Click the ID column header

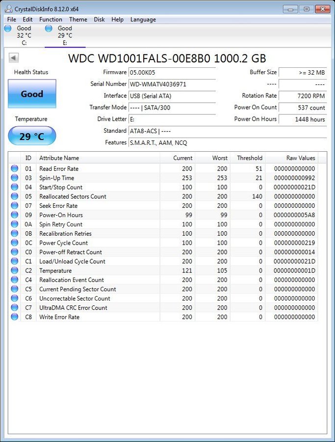(x=28, y=158)
